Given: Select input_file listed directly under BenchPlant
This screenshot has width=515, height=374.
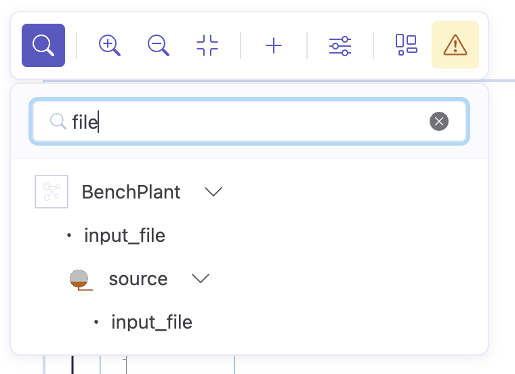Looking at the screenshot, I should pyautogui.click(x=124, y=235).
